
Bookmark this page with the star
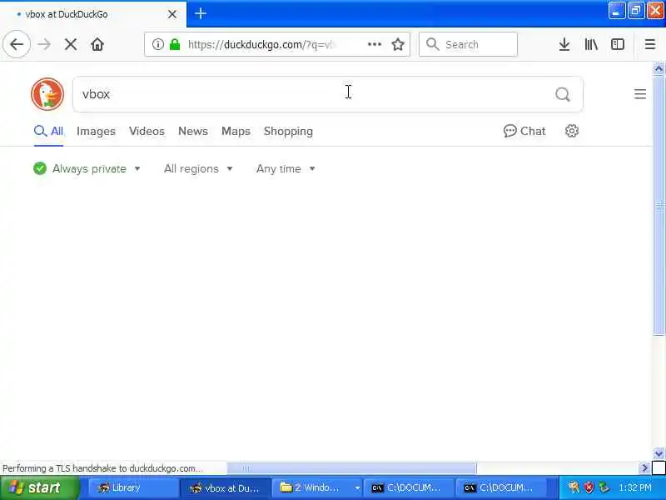pyautogui.click(x=398, y=44)
